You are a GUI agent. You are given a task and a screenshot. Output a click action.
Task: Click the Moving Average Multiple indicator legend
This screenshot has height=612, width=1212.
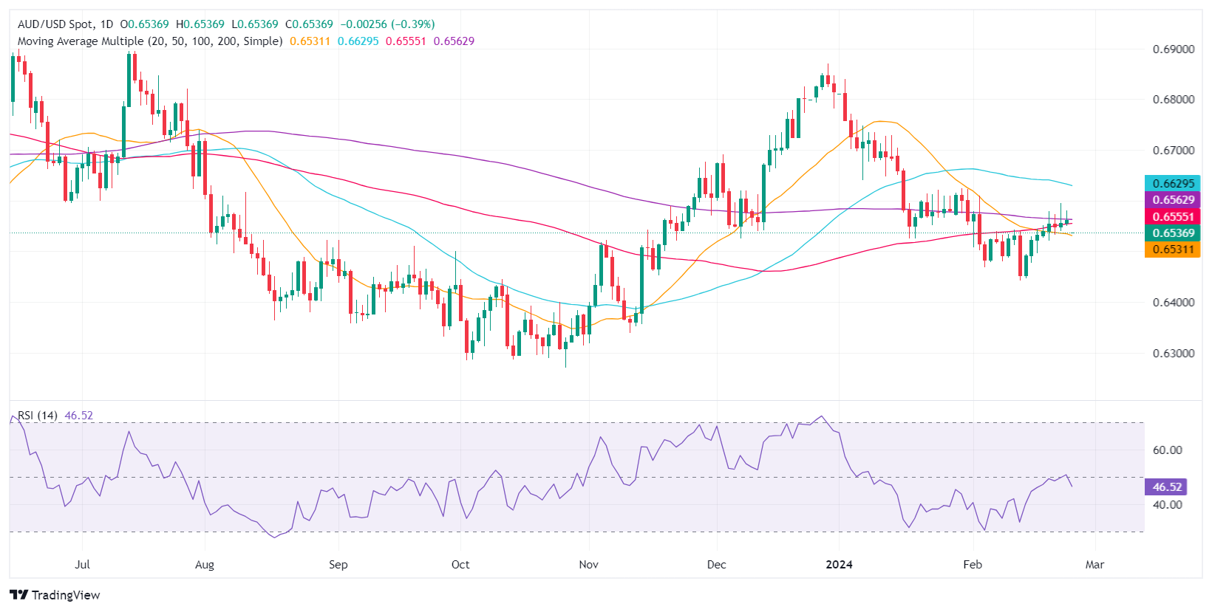(150, 41)
